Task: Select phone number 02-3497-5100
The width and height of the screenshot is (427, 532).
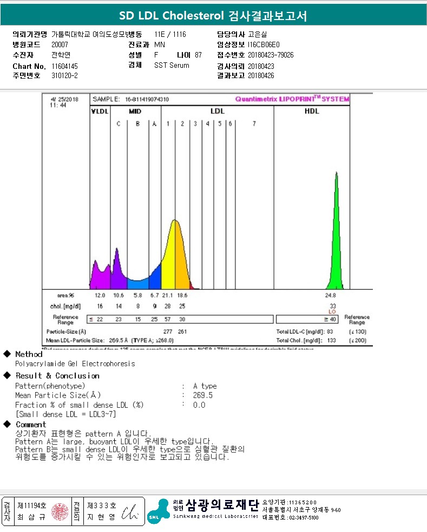Action: coord(303,518)
